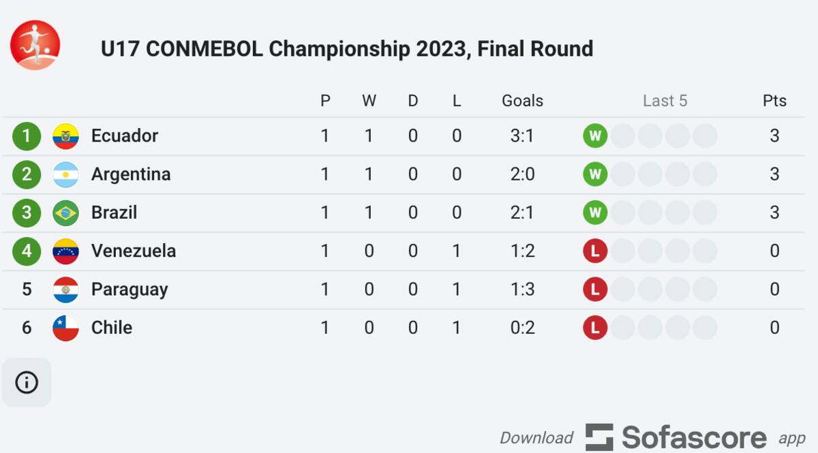The image size is (818, 453).
Task: Sort table by the Pts column
Action: [x=774, y=100]
